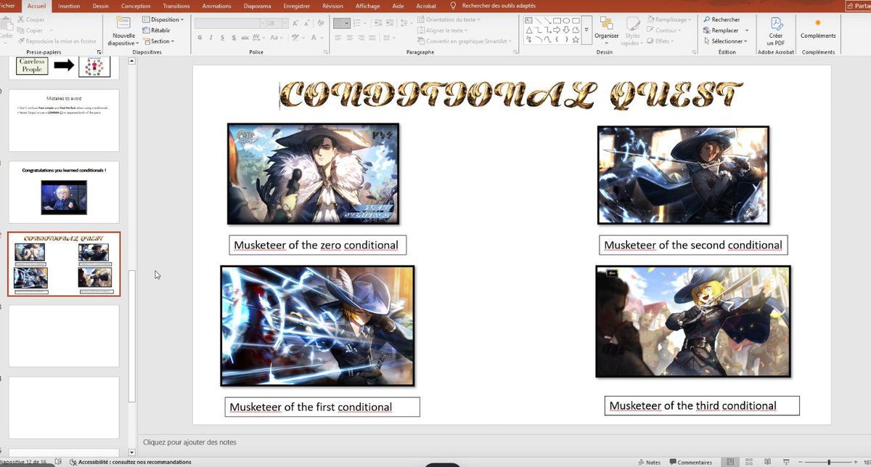Open the Conception ribbon tab

coord(136,6)
